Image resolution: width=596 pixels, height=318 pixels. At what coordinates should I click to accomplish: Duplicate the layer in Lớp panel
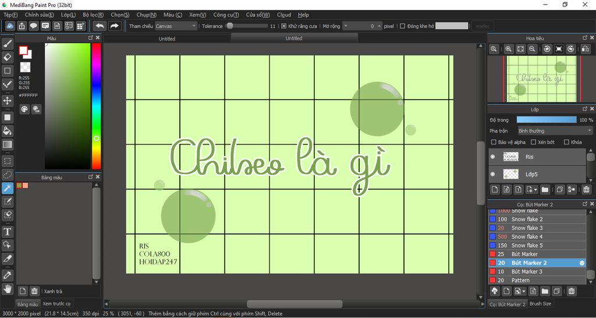pos(559,189)
